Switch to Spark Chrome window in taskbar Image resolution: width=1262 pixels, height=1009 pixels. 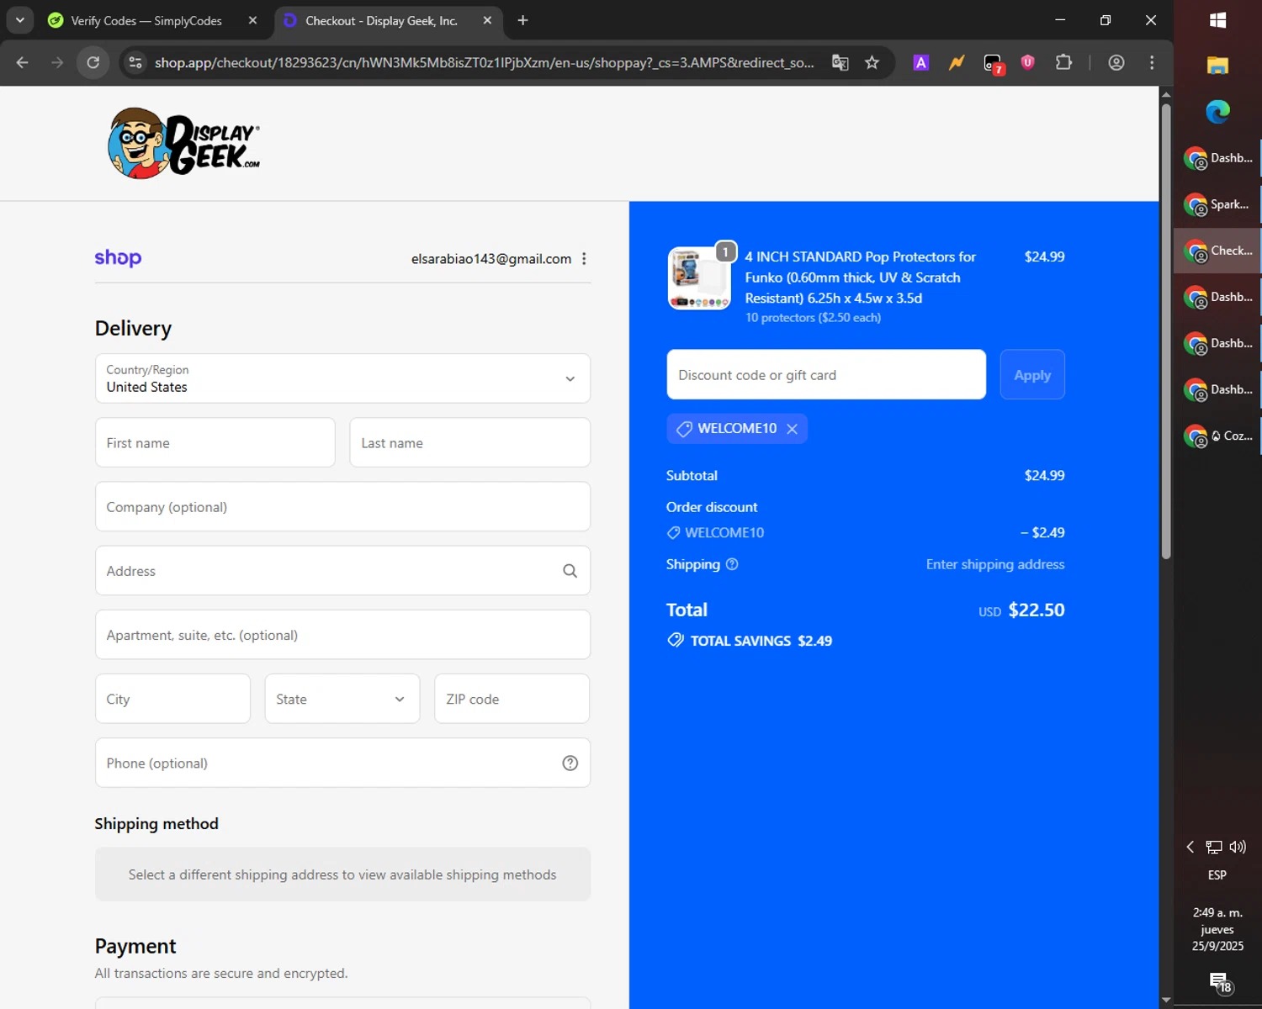pyautogui.click(x=1217, y=204)
